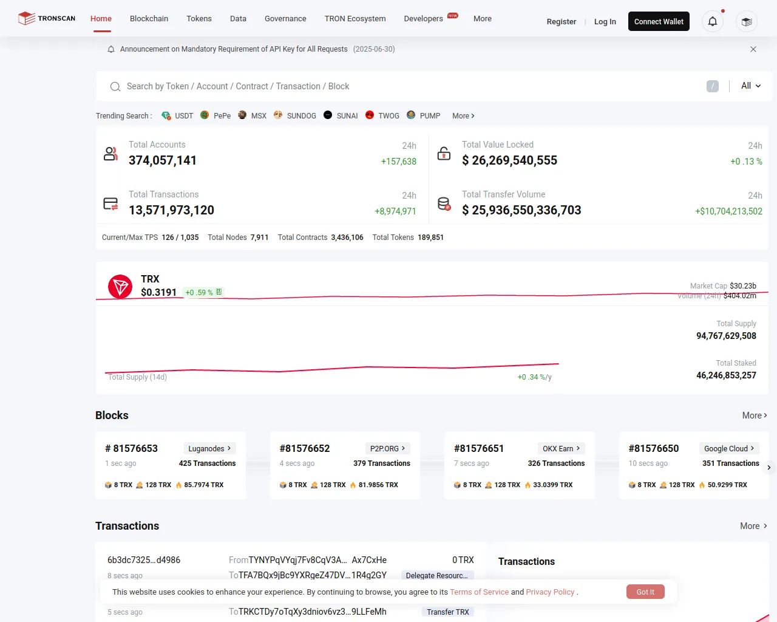Viewport: 777px width, 622px height.
Task: Open the All search filter dropdown
Action: pos(751,86)
